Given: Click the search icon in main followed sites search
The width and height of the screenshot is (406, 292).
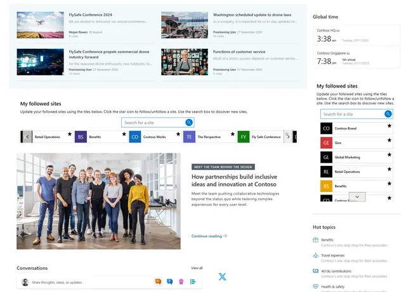Looking at the screenshot, I should point(189,122).
